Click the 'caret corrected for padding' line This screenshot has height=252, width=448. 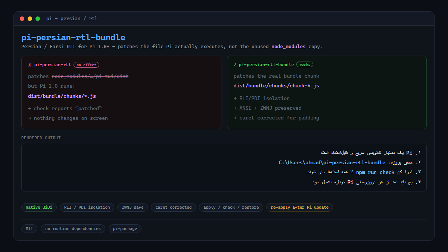277,118
